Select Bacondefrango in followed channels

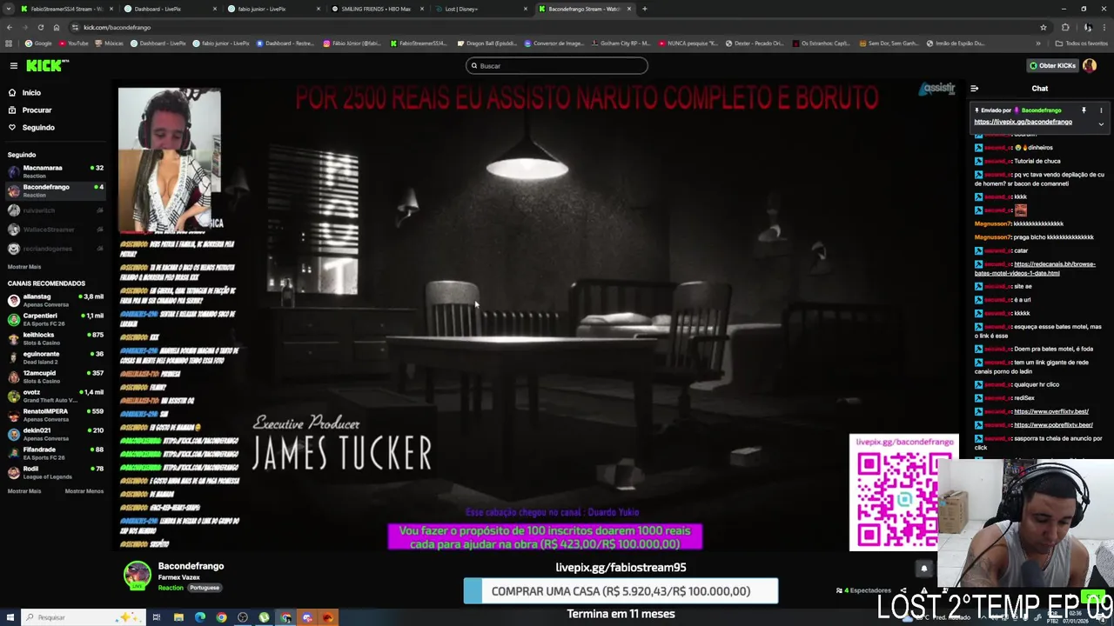(x=54, y=190)
